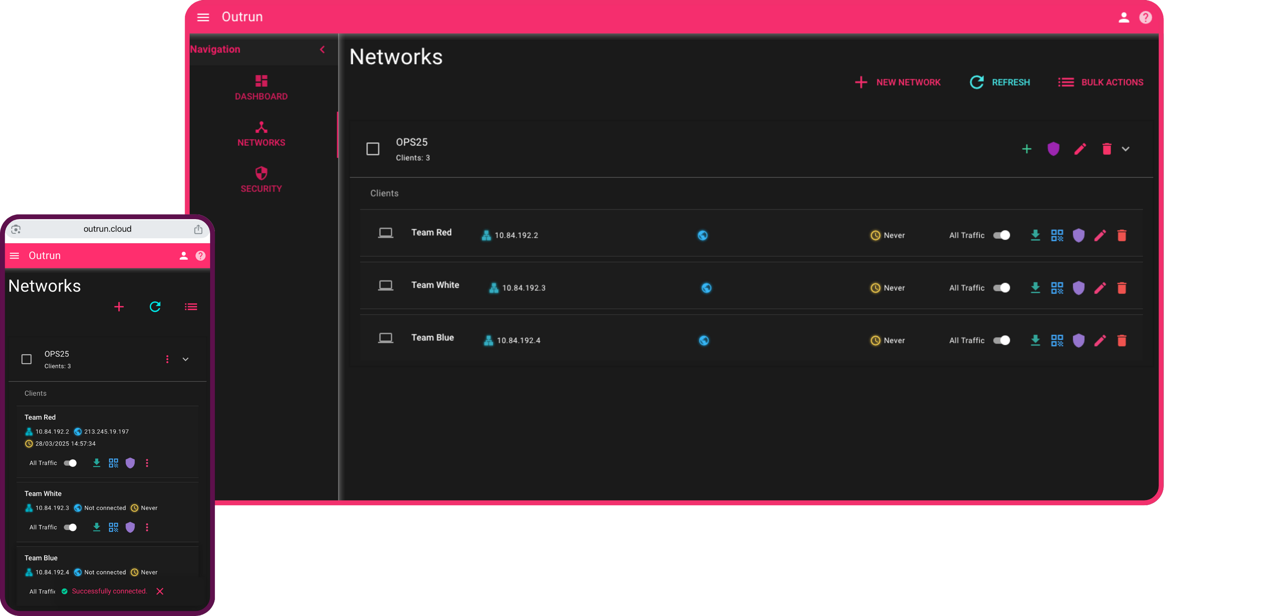This screenshot has height=616, width=1262.
Task: Open OPS25 three-dot menu in mobile view
Action: 167,359
